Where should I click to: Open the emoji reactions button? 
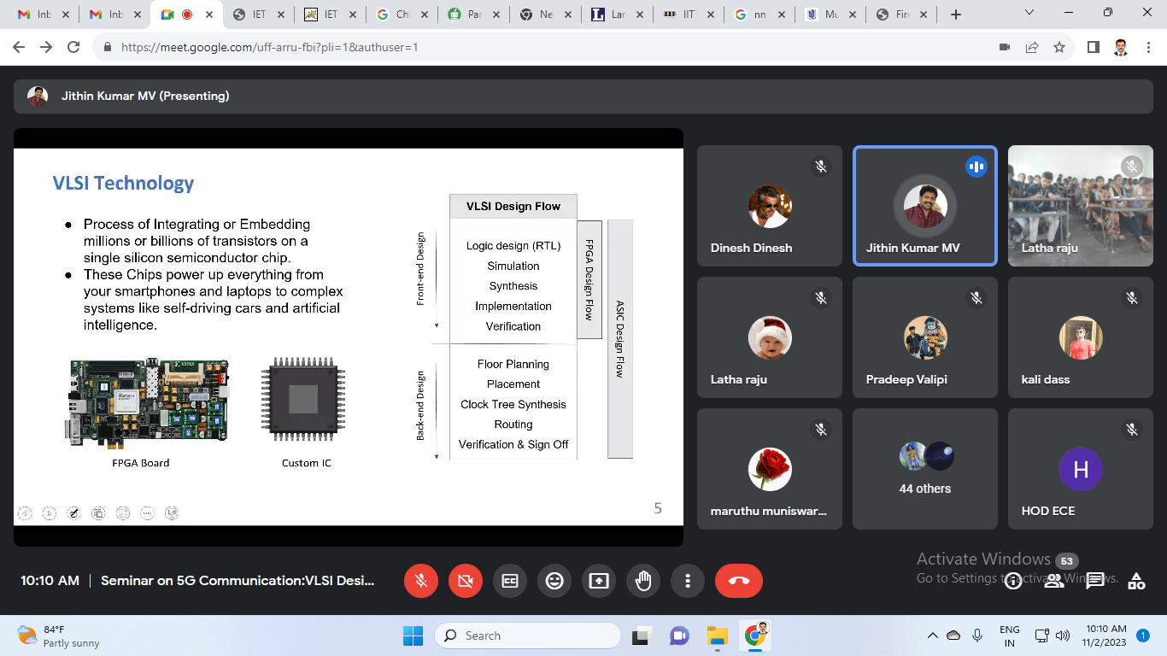[x=554, y=581]
